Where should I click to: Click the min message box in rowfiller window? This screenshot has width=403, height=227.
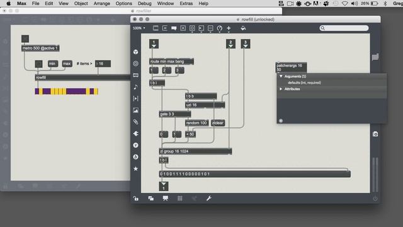coord(53,64)
